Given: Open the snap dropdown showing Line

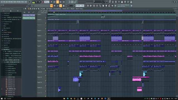Looking at the screenshot, I should tap(70, 6).
